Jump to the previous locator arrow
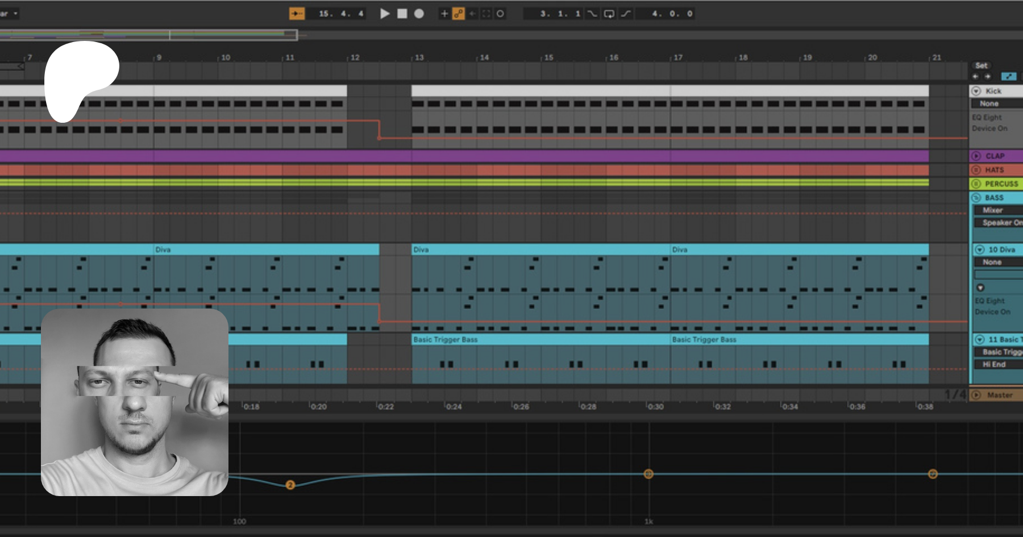 click(975, 77)
